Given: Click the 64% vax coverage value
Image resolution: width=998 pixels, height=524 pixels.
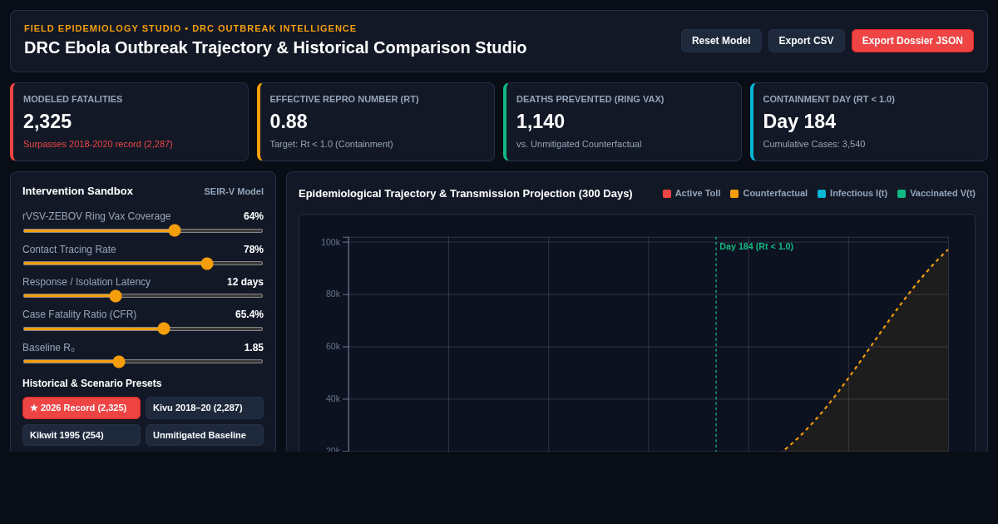Looking at the screenshot, I should click(254, 216).
